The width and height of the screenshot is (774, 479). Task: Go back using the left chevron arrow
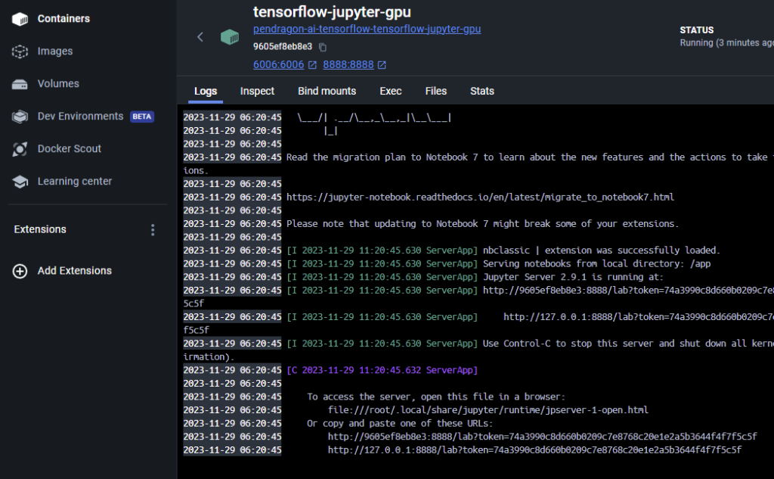click(x=200, y=36)
